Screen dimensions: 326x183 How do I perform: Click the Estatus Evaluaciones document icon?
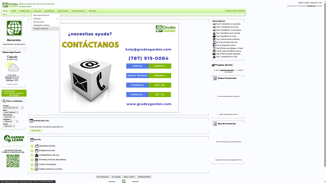point(215,78)
